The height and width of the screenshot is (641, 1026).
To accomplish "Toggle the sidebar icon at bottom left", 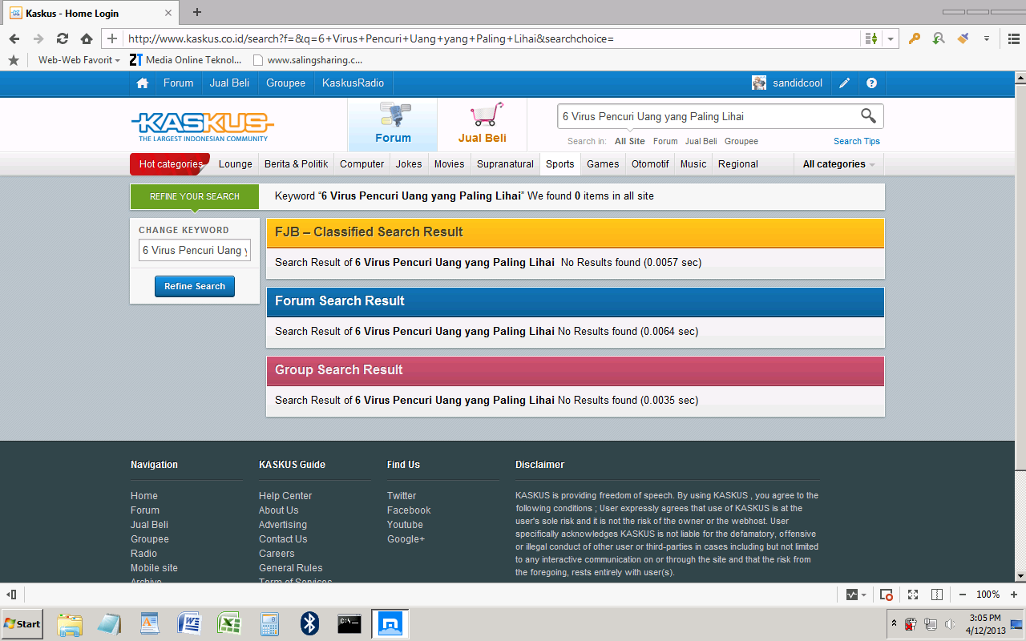I will 12,595.
